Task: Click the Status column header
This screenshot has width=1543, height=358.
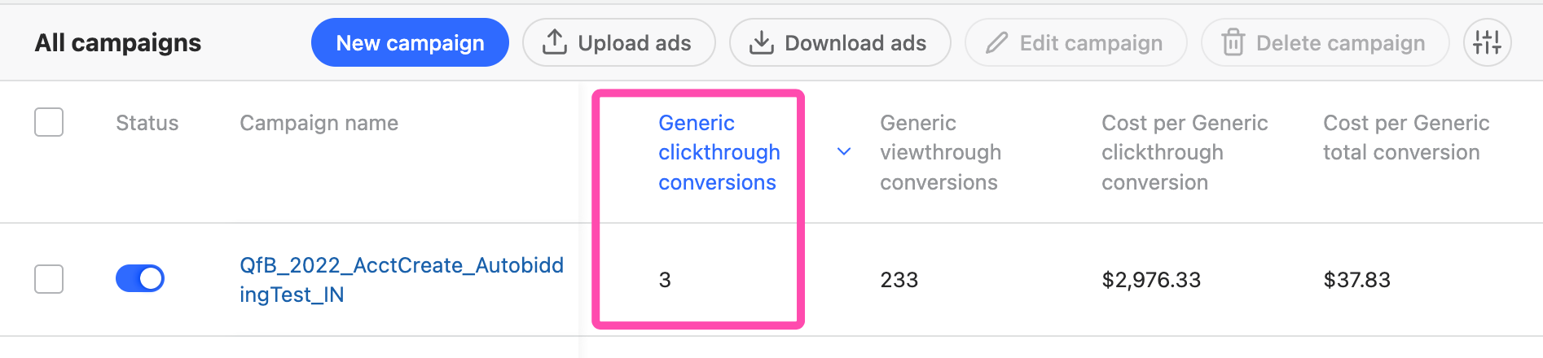Action: coord(147,123)
